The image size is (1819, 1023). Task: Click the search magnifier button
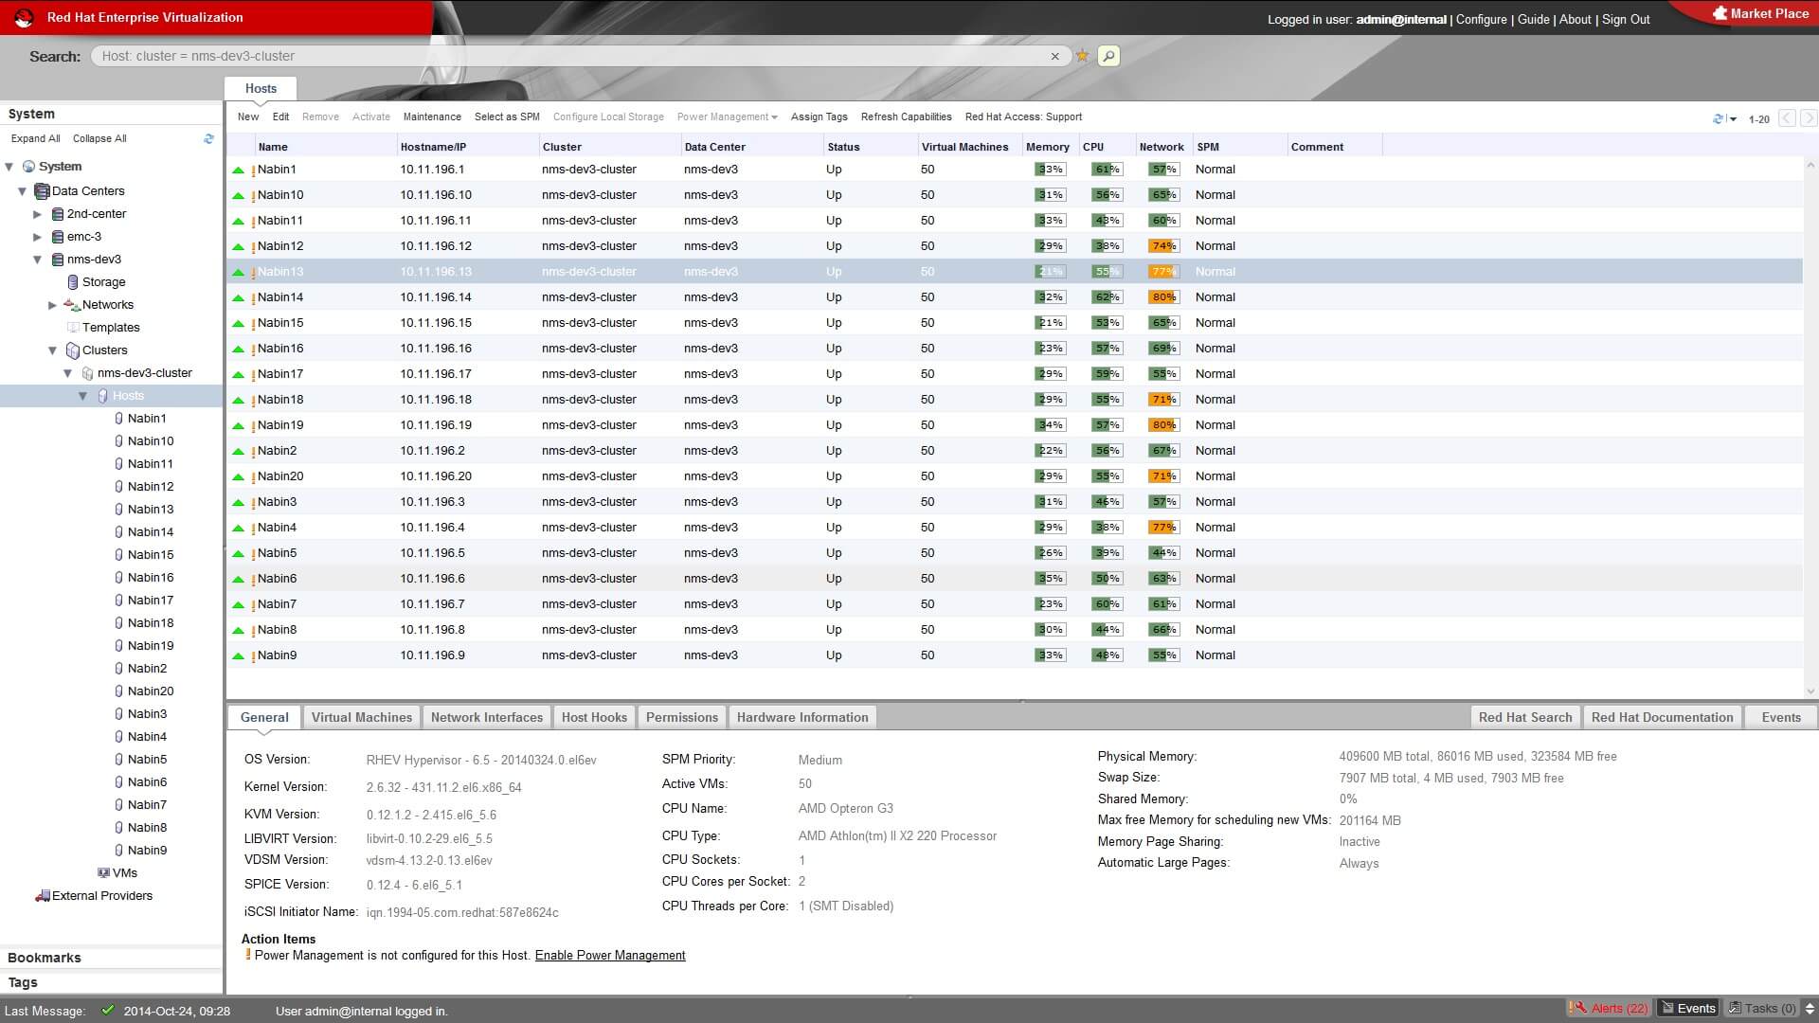pos(1108,56)
